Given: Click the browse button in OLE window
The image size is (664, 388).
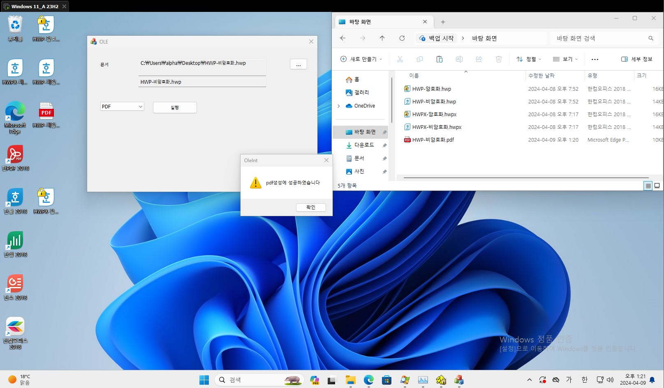Looking at the screenshot, I should 298,64.
